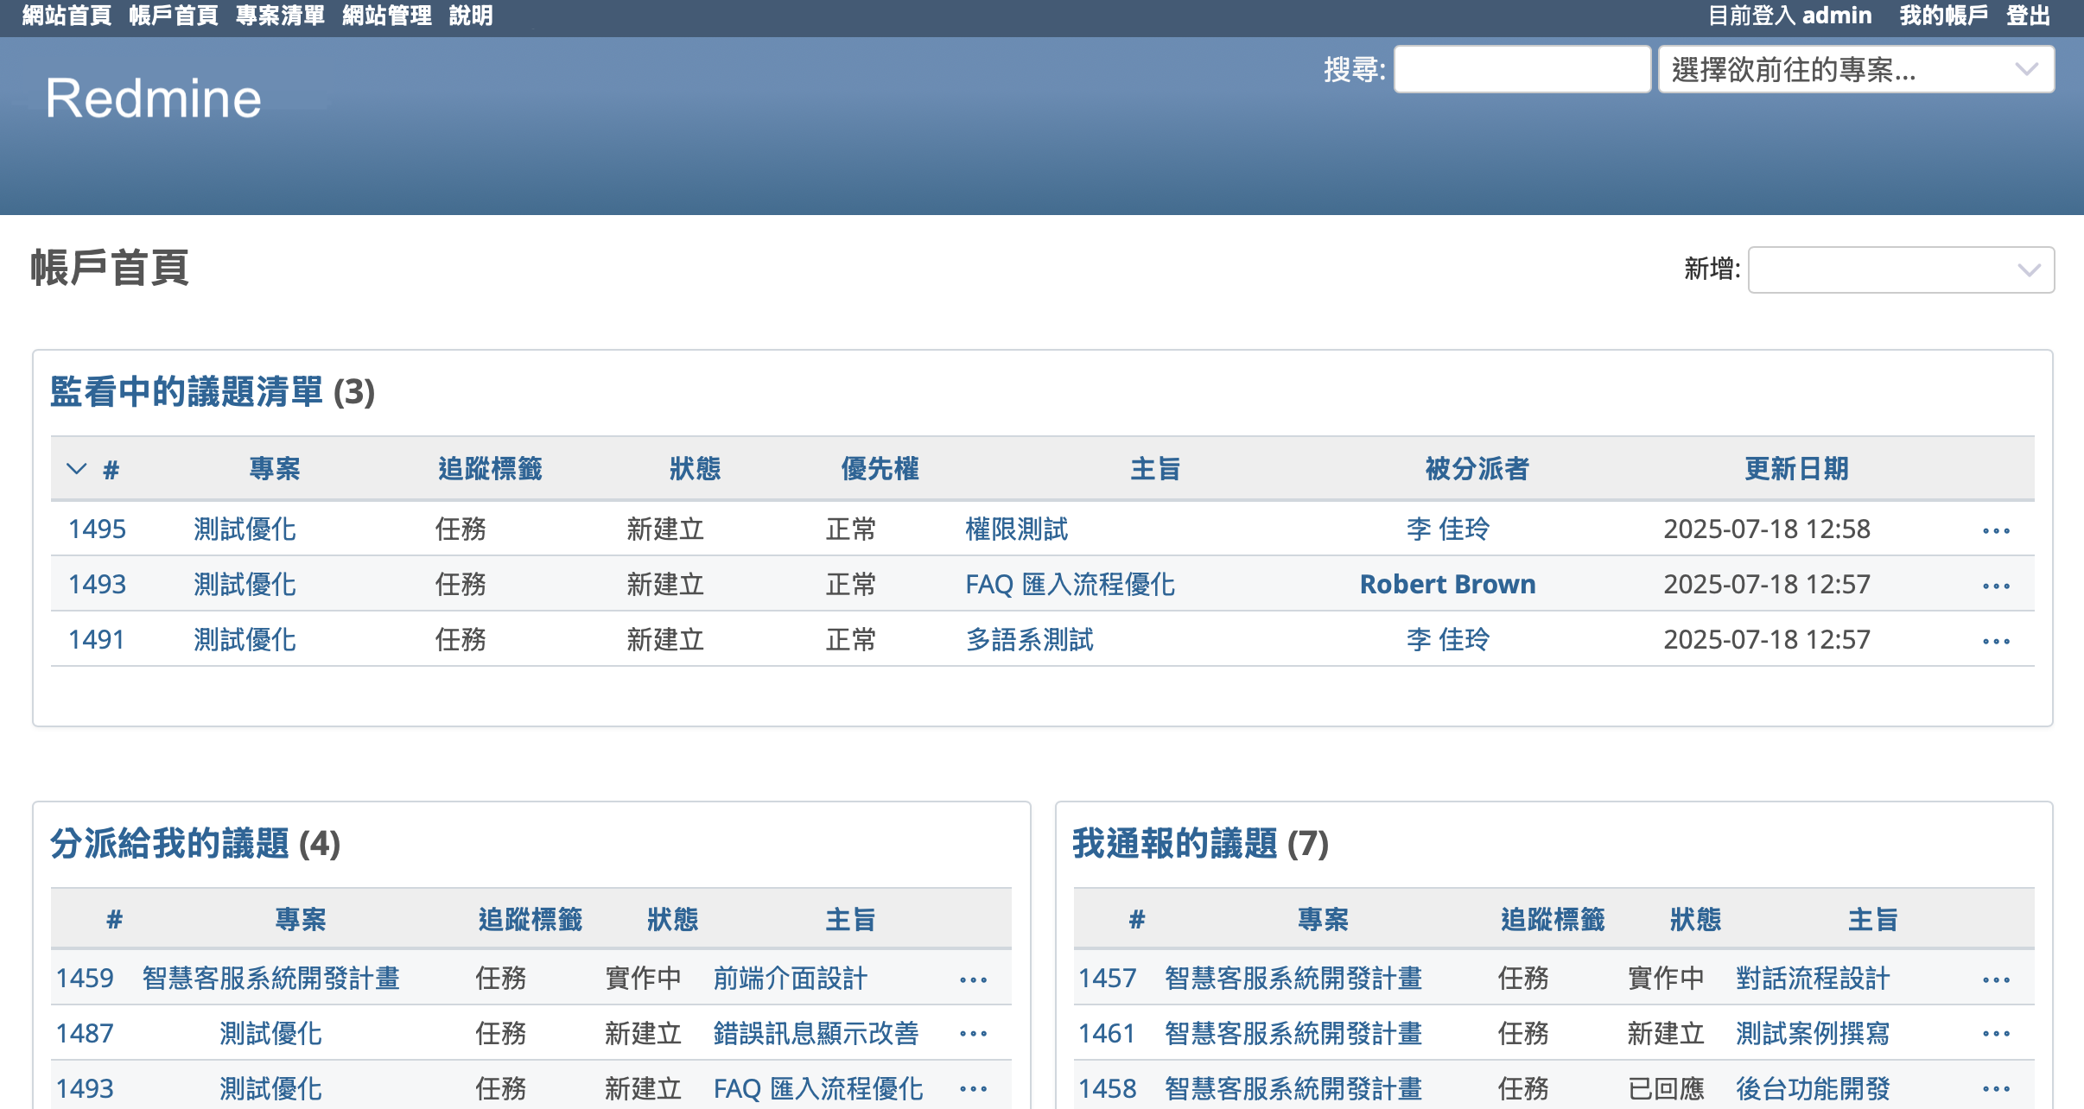Open 我的帳戶 account link

click(1944, 16)
